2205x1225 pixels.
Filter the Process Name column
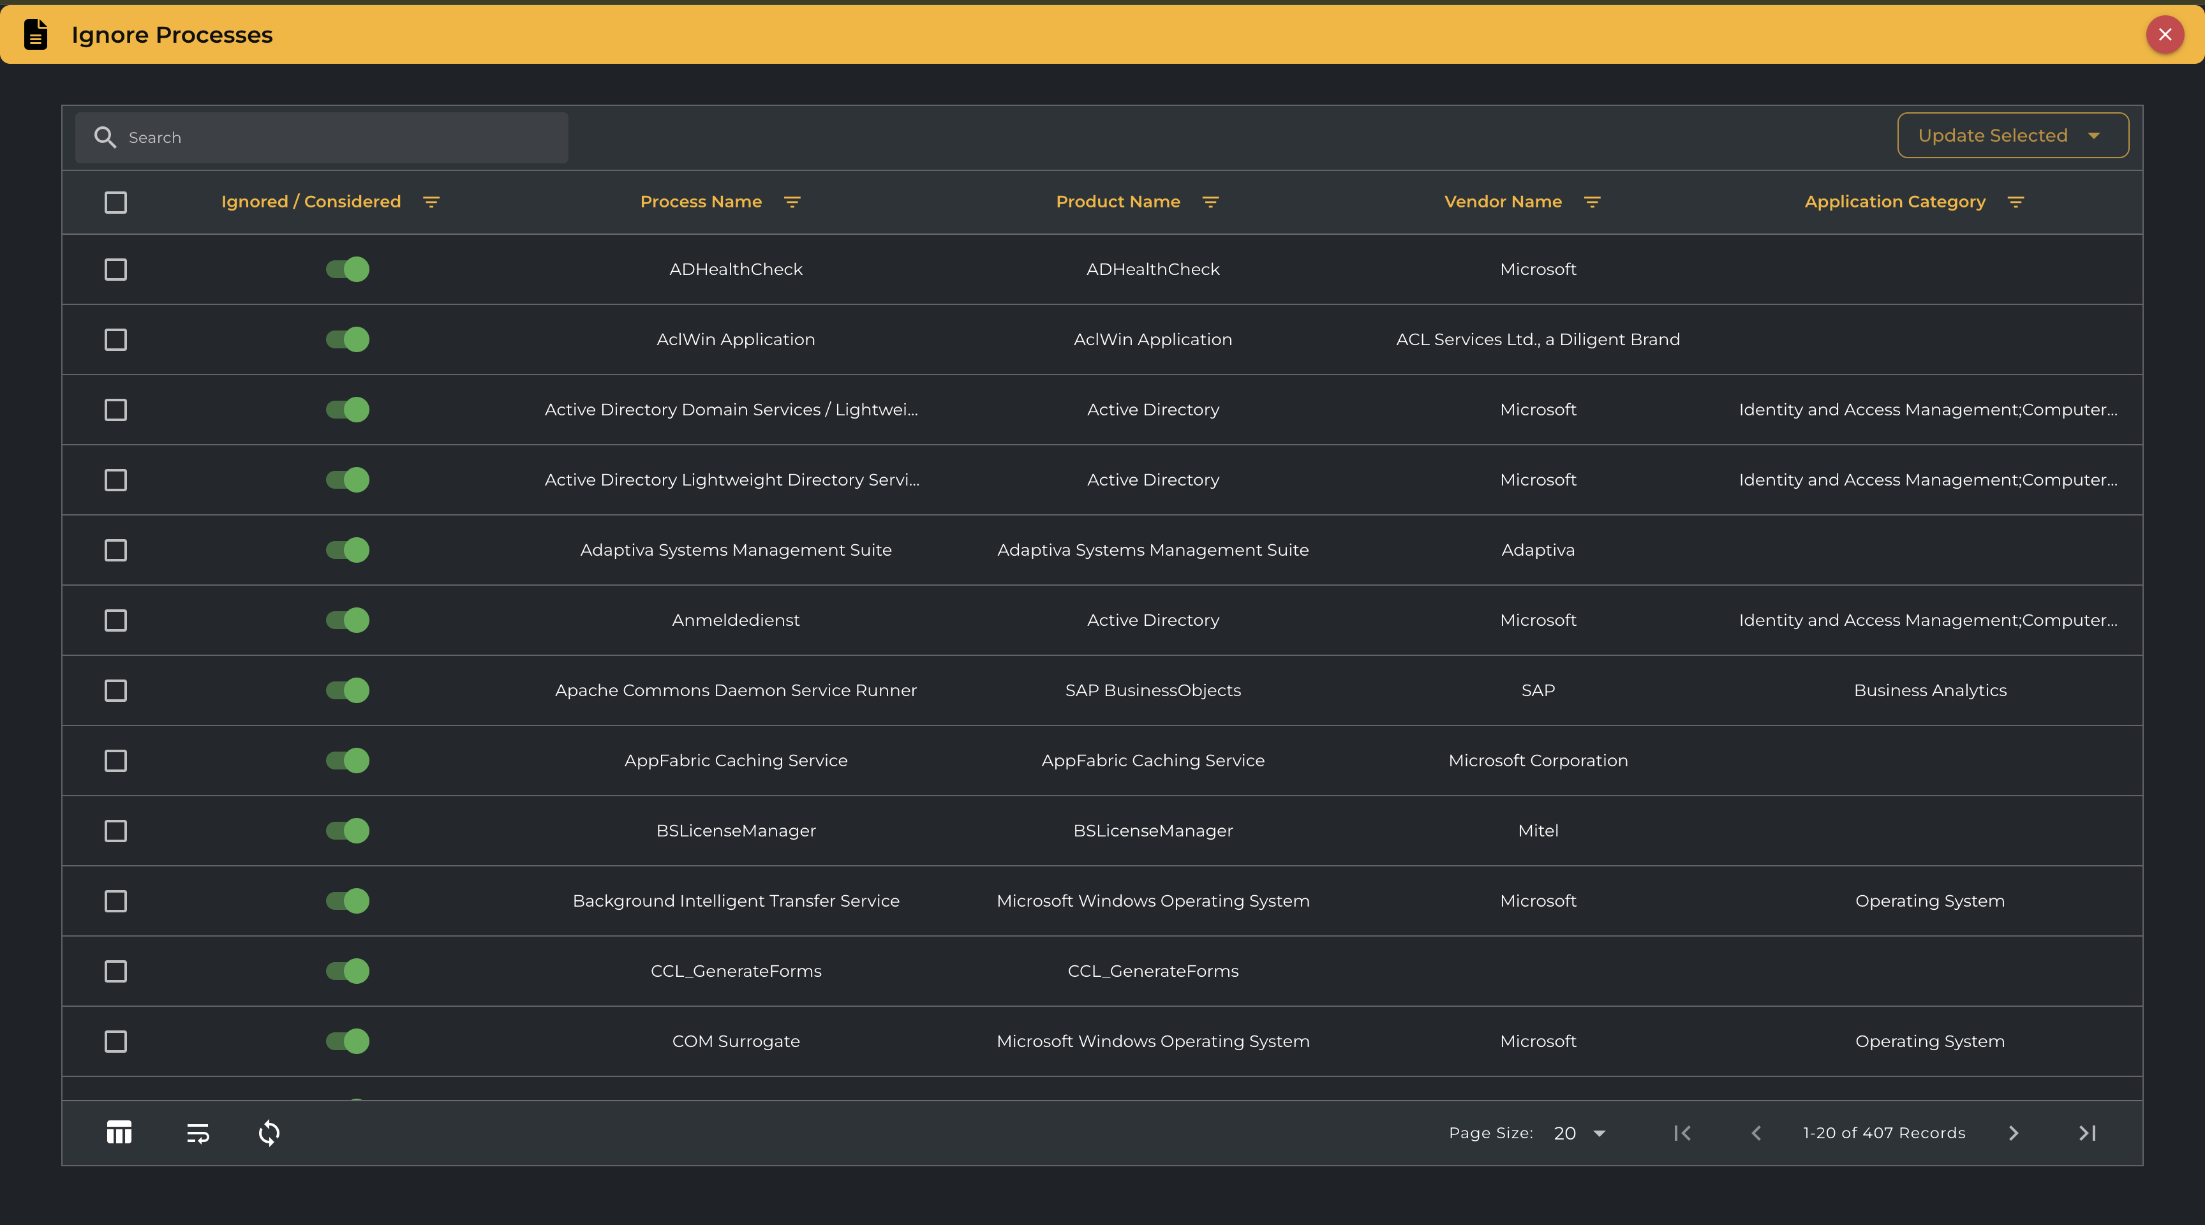click(x=792, y=202)
